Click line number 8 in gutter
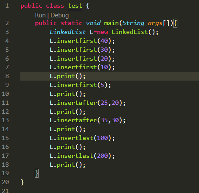The width and height of the screenshot is (199, 193). click(x=7, y=76)
